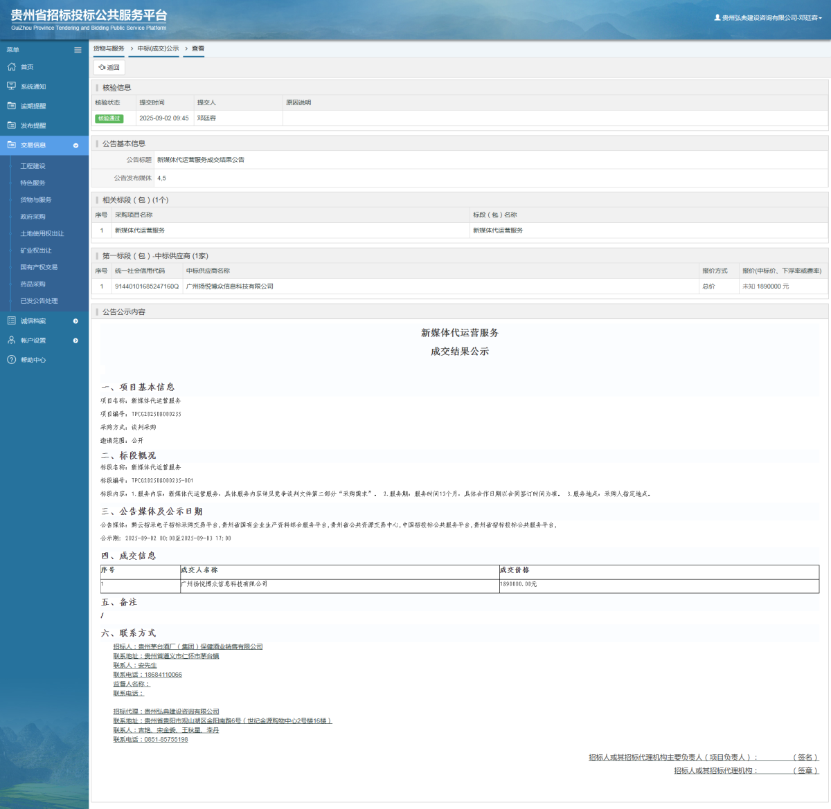Click the 中标(成交)公示 breadcrumb link

pyautogui.click(x=158, y=48)
